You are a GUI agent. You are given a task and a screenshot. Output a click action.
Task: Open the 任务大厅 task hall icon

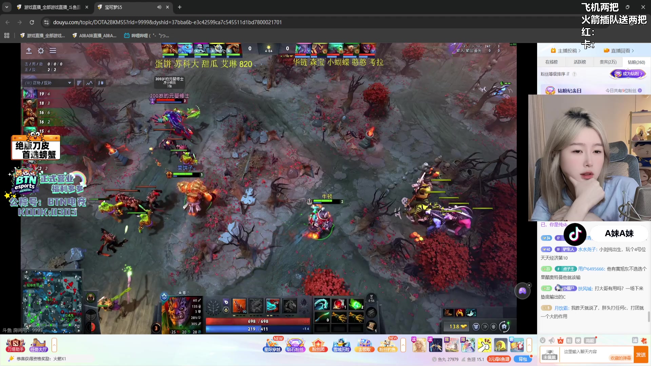coord(38,345)
